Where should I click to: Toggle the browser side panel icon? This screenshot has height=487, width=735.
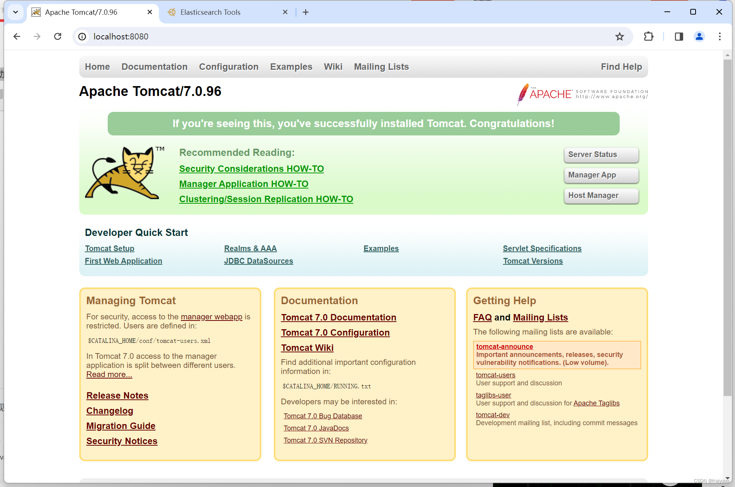click(679, 36)
